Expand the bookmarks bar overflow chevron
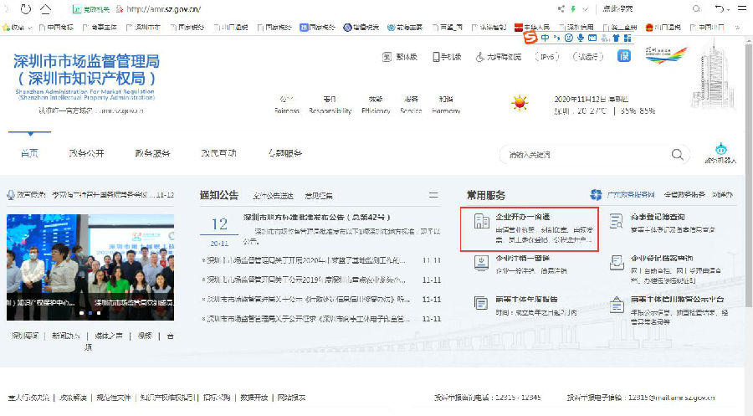Viewport: 753px width, 416px height. click(x=735, y=27)
